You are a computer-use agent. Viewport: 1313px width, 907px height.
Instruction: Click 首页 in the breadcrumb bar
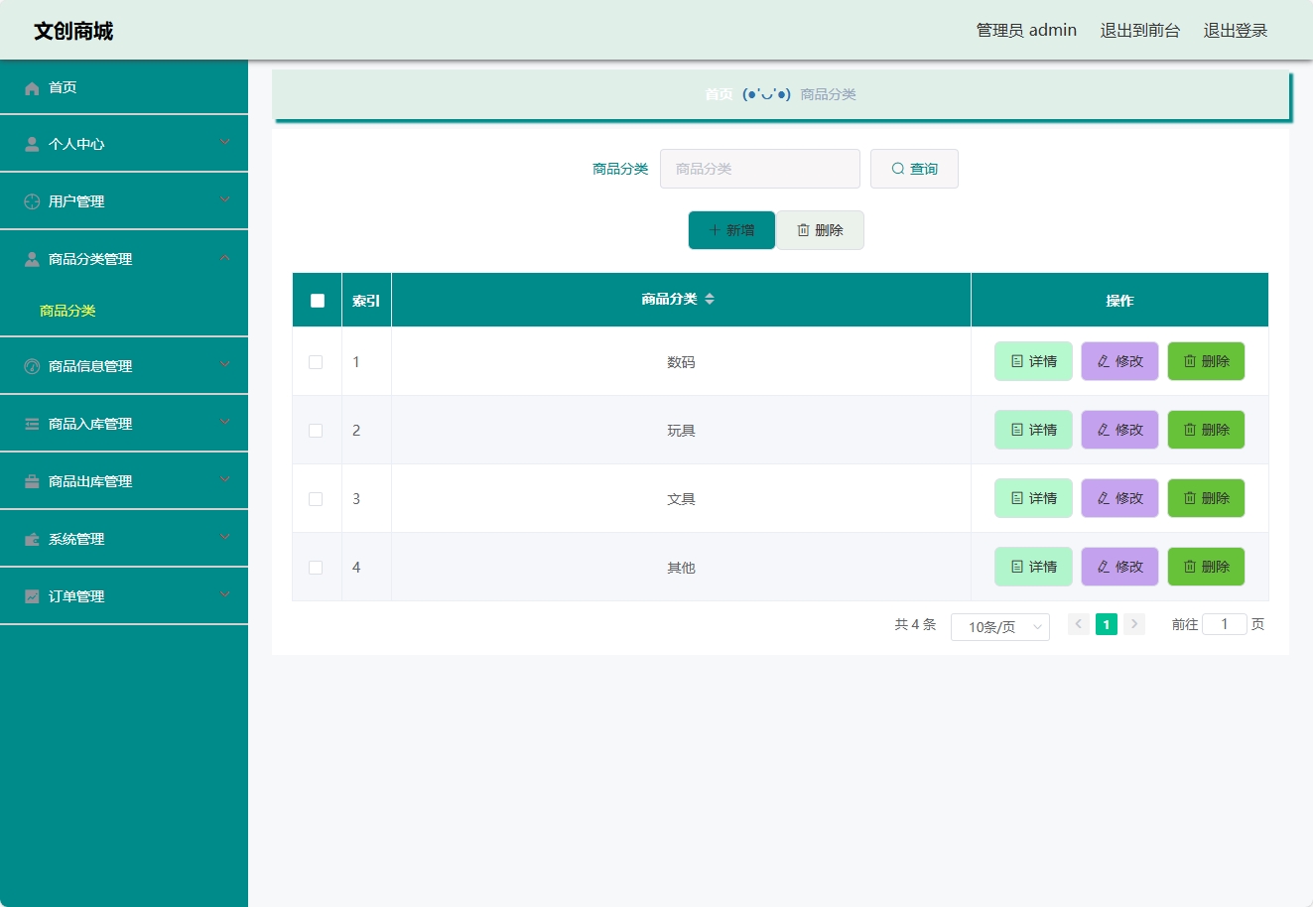point(718,94)
